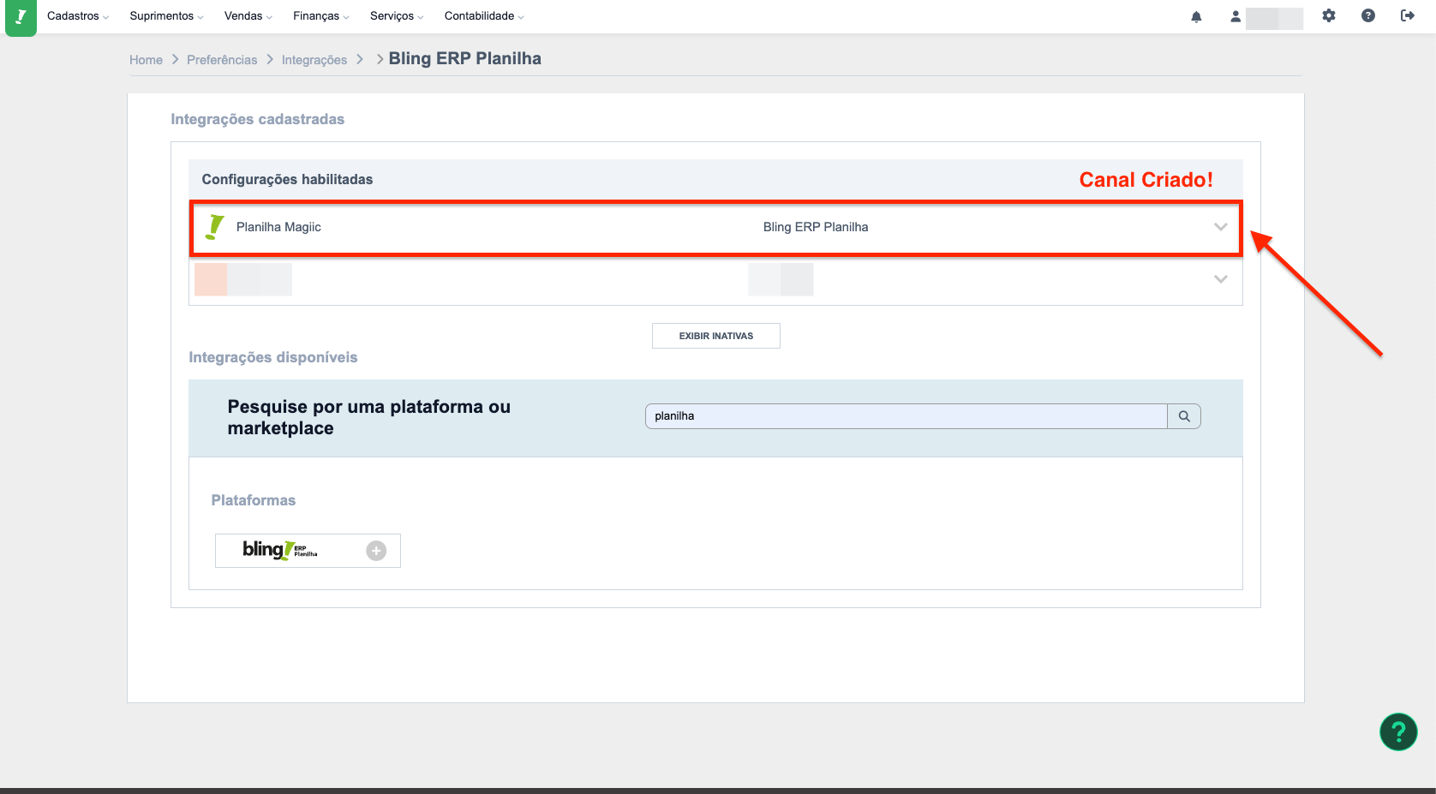Select the Bling ERP Planilha platform card
The width and height of the screenshot is (1436, 794).
[x=308, y=551]
